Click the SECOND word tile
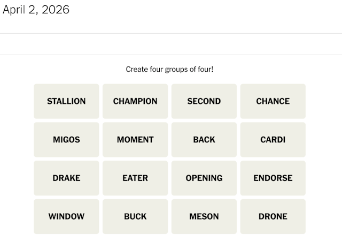The width and height of the screenshot is (342, 241). [x=204, y=101]
